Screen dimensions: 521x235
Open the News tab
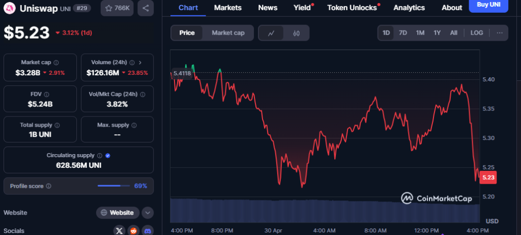268,8
